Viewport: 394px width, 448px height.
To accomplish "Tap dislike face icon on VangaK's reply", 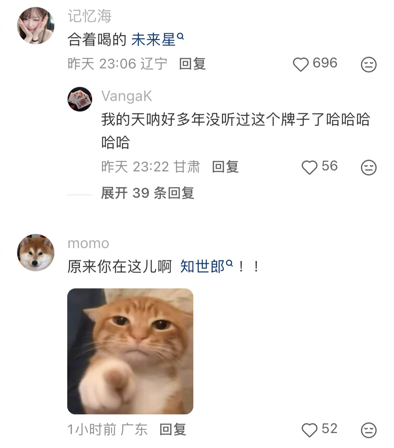I will tap(368, 167).
